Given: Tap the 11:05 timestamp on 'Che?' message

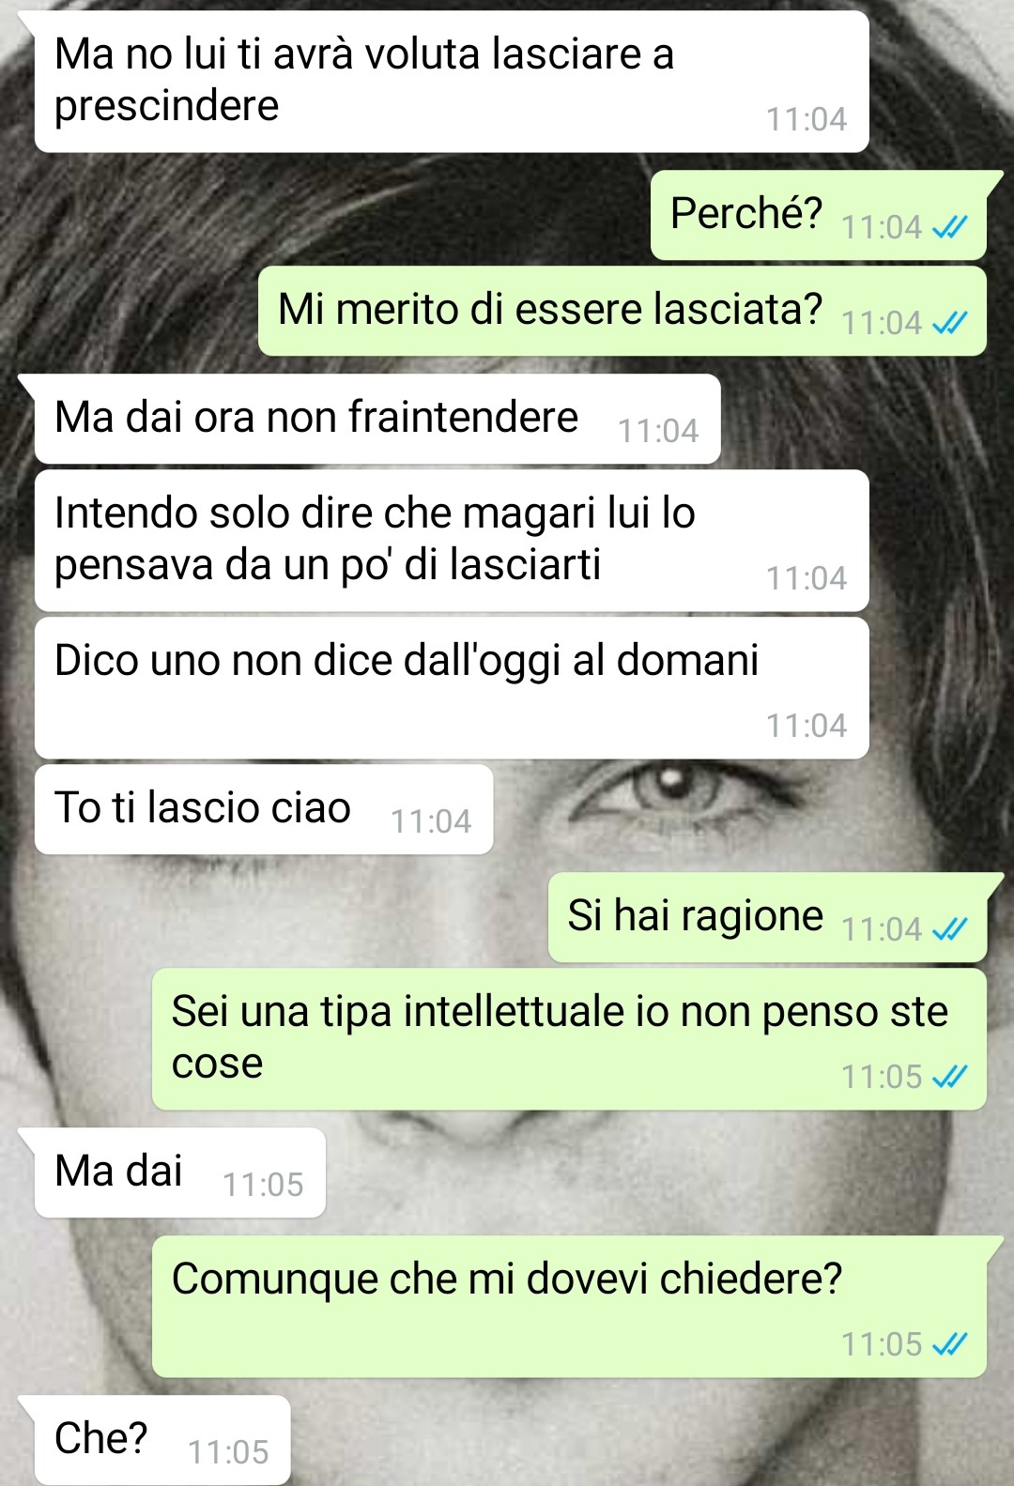Looking at the screenshot, I should pyautogui.click(x=228, y=1452).
